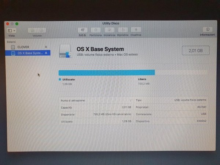Select OS X Base System in sidebar
Image resolution: width=220 pixels, height=165 pixels.
click(x=28, y=53)
